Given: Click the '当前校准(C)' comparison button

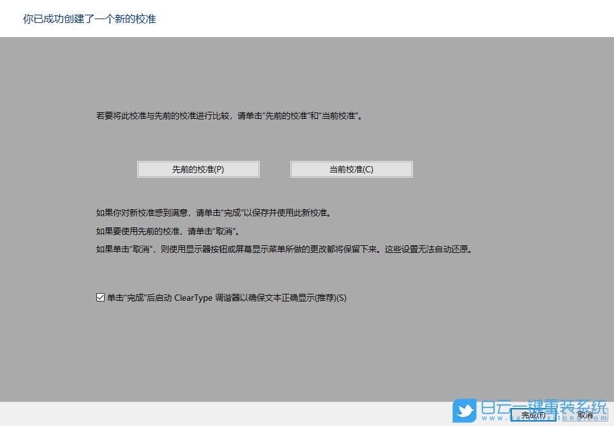Looking at the screenshot, I should click(351, 169).
